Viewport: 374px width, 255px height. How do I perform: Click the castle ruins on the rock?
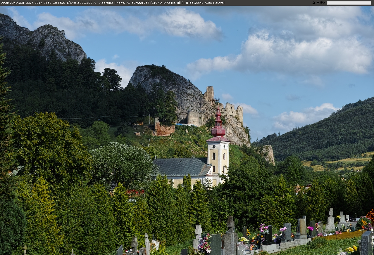pos(231,110)
